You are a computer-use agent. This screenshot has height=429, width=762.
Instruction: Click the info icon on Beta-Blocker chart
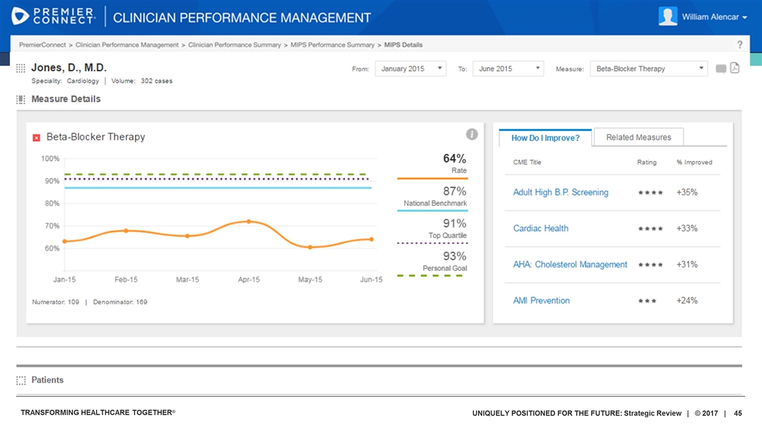tap(472, 134)
